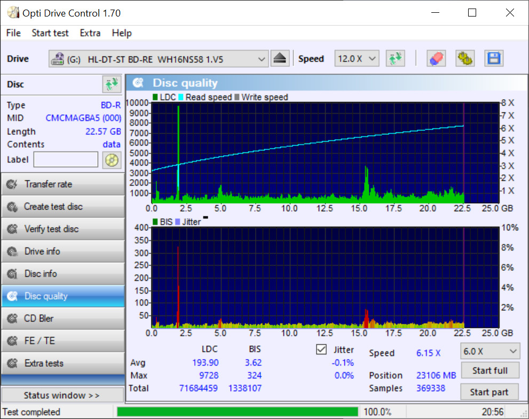Screen dimensions: 529x419
Task: Click the disc Label text field
Action: point(66,159)
